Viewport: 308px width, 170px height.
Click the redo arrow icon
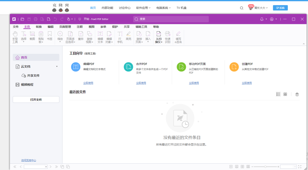pos(62,19)
